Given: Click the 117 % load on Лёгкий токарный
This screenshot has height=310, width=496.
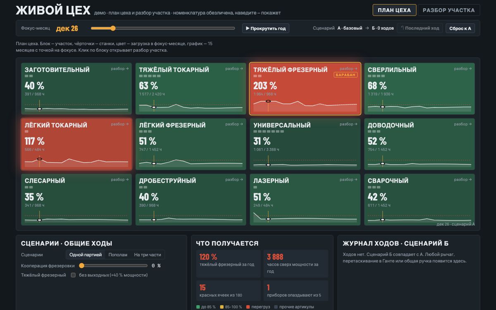Looking at the screenshot, I should (x=35, y=141).
